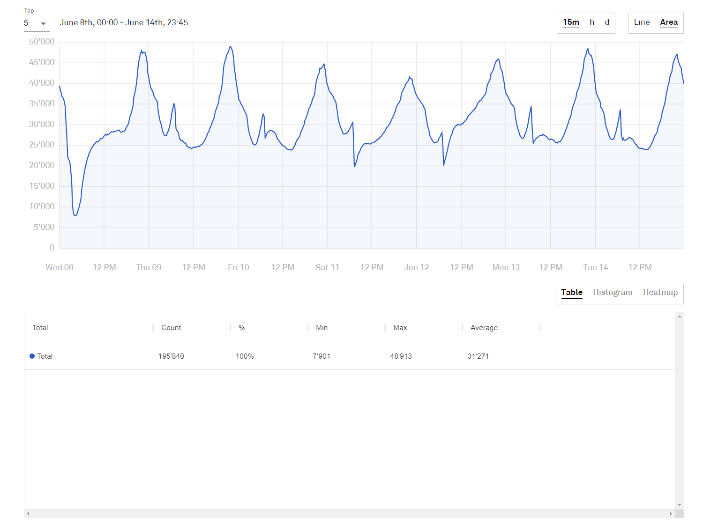The height and width of the screenshot is (523, 703).
Task: Click the blue Total series color dot
Action: pos(32,356)
